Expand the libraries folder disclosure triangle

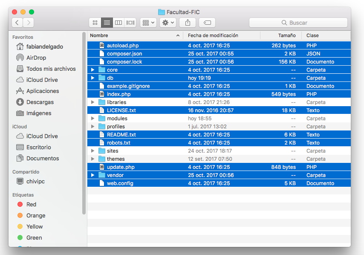(x=93, y=102)
